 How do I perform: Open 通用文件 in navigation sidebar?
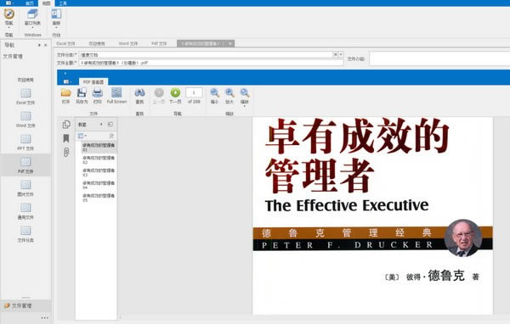(x=25, y=212)
